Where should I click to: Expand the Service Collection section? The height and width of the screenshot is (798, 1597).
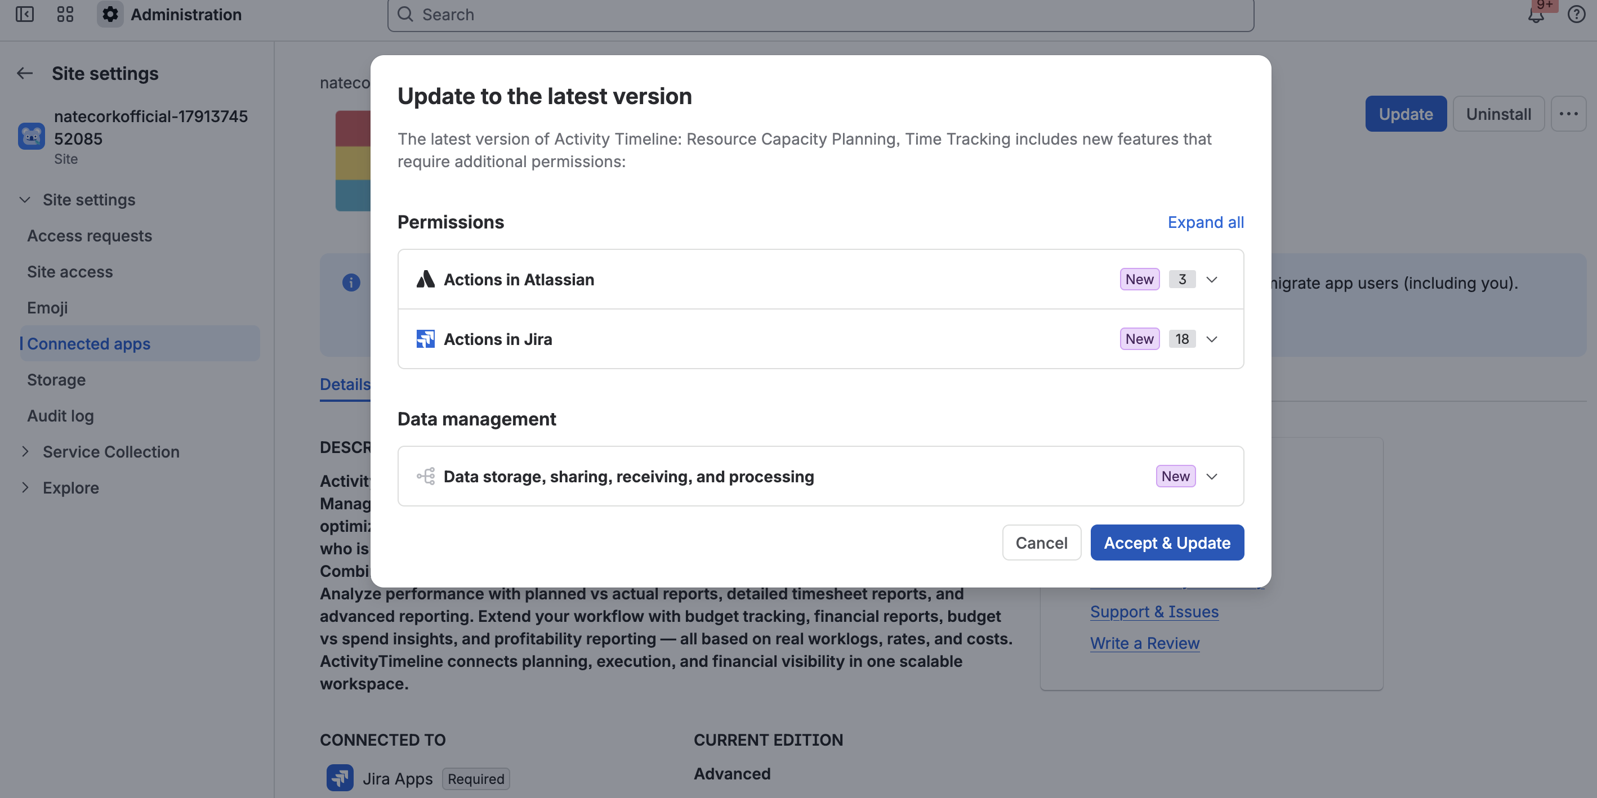[x=25, y=452]
